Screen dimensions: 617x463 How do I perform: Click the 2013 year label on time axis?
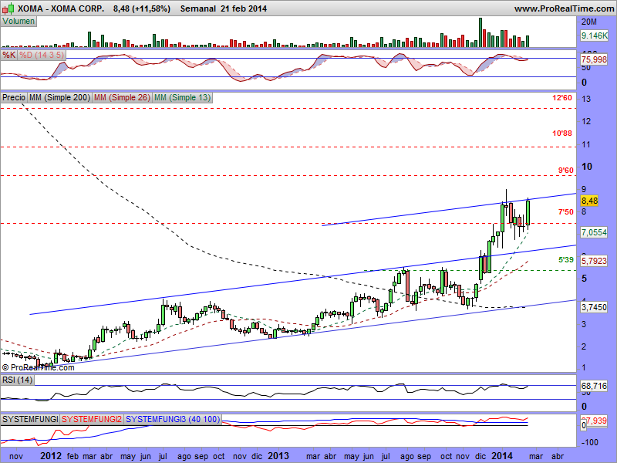[x=278, y=456]
